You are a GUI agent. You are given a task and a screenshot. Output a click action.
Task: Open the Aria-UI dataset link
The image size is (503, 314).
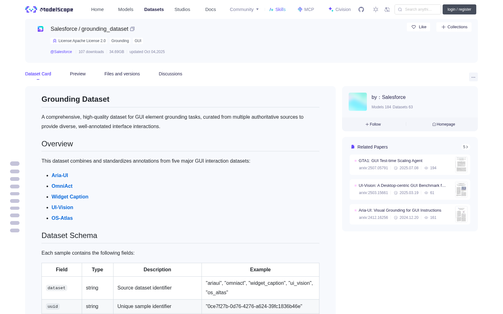tap(60, 175)
